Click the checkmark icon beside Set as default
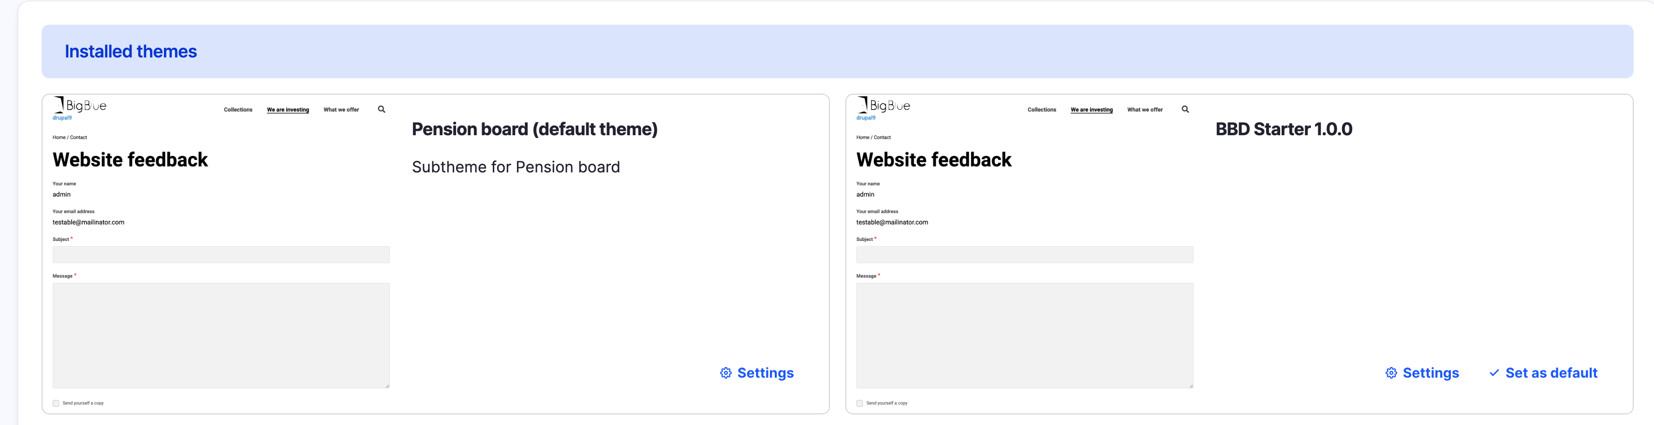 (1494, 373)
